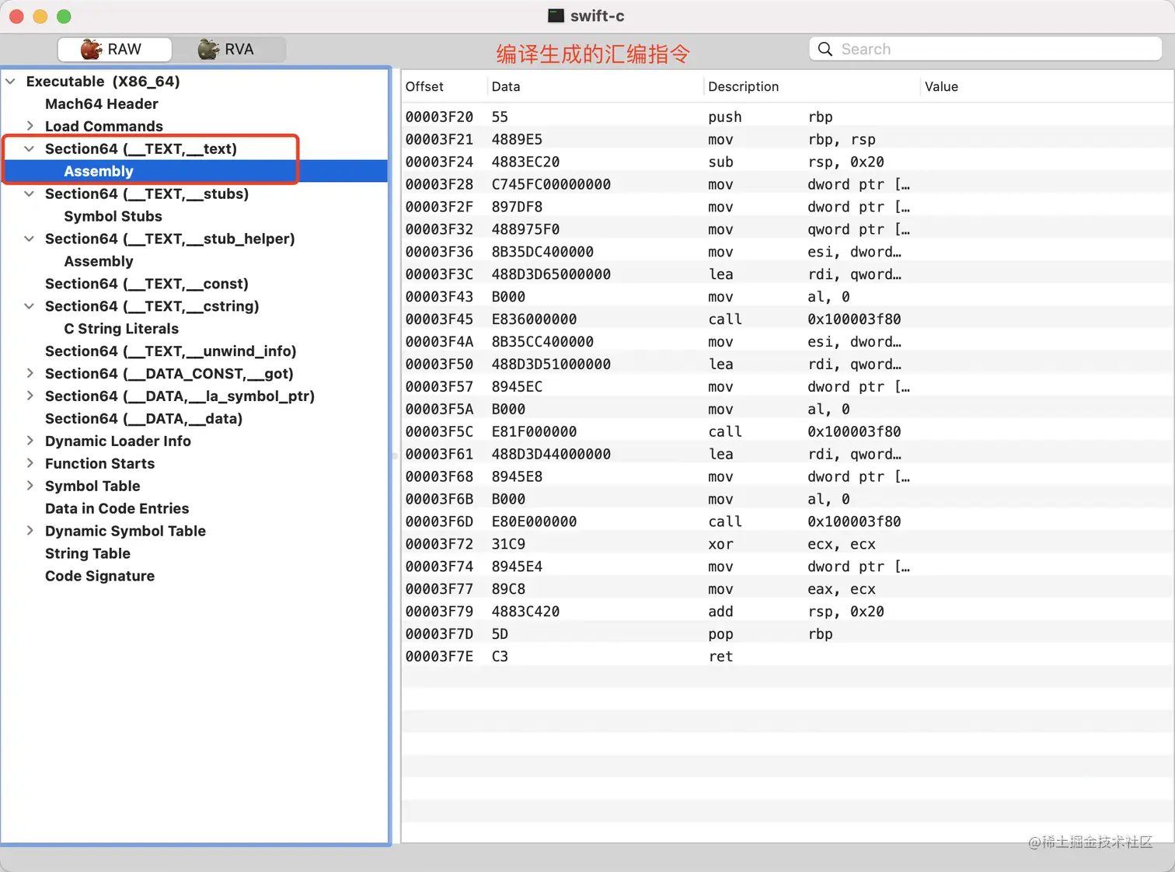Click the magnifier icon in Search

click(825, 49)
